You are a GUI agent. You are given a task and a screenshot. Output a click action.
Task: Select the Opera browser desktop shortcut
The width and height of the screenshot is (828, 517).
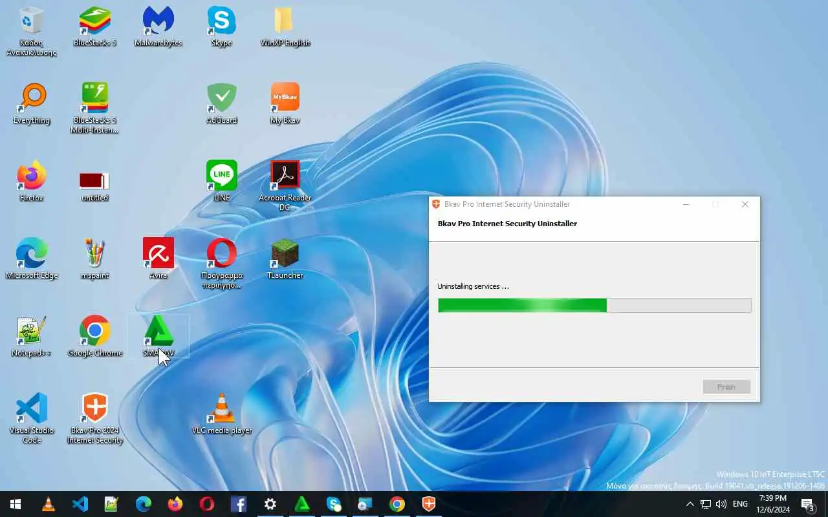(x=221, y=263)
